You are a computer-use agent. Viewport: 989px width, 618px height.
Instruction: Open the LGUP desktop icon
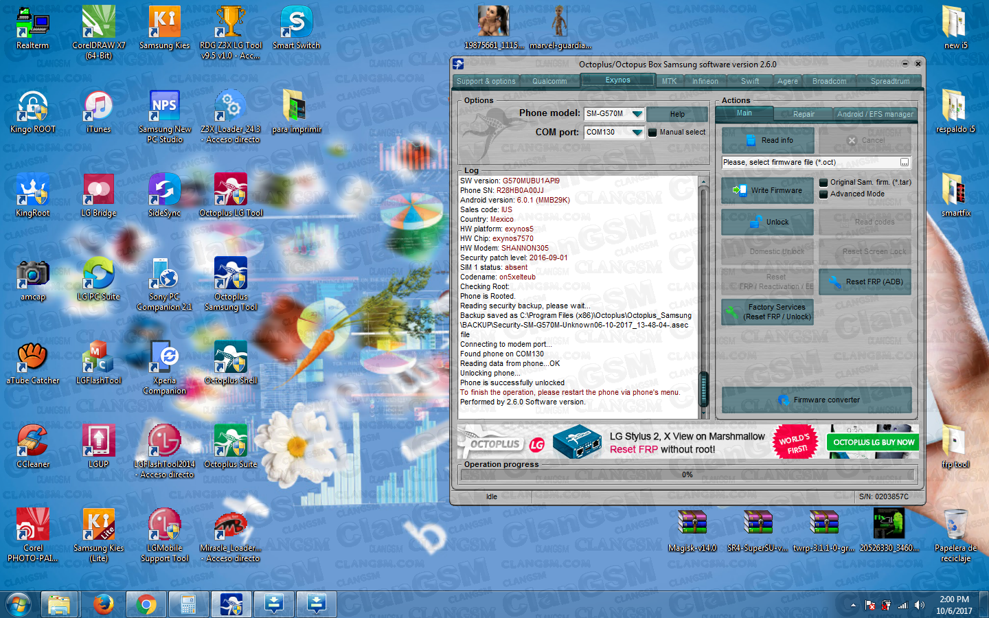98,446
